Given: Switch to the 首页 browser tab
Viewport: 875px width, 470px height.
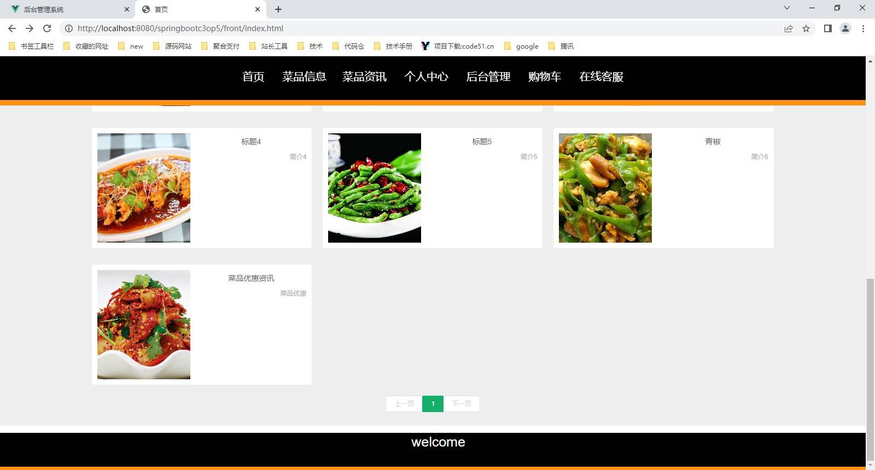Looking at the screenshot, I should point(201,9).
